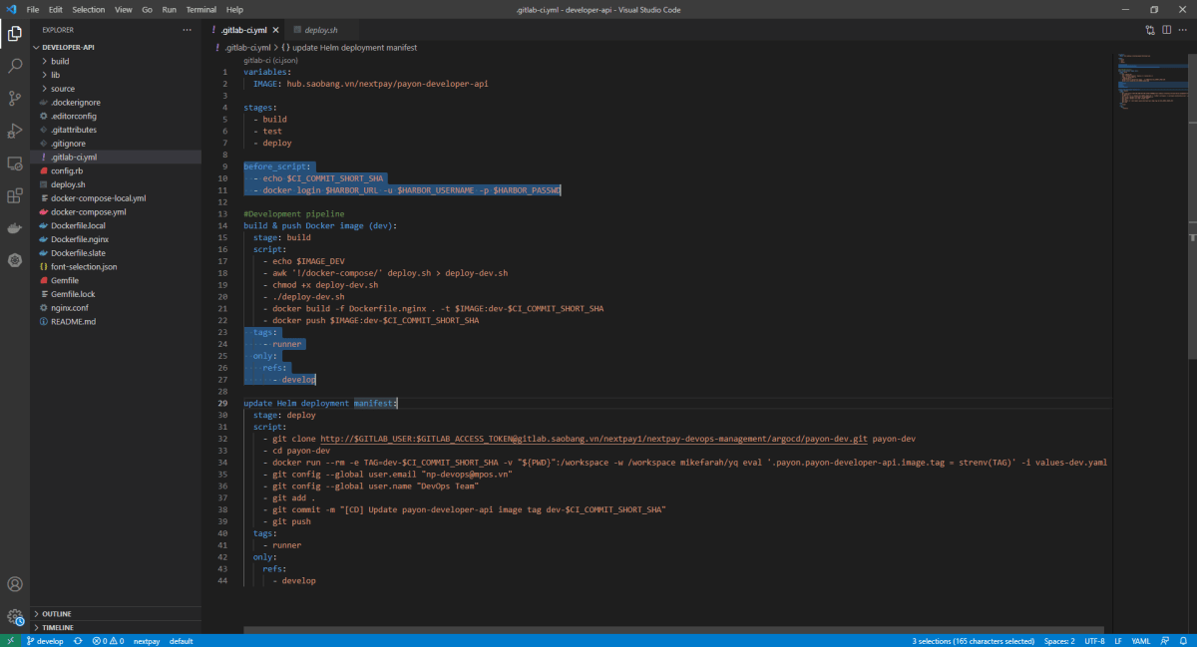
Task: Open .editorconfig in the explorer
Action: (74, 117)
